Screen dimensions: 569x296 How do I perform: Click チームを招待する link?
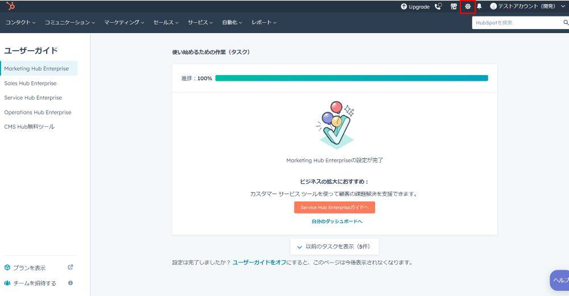point(35,283)
